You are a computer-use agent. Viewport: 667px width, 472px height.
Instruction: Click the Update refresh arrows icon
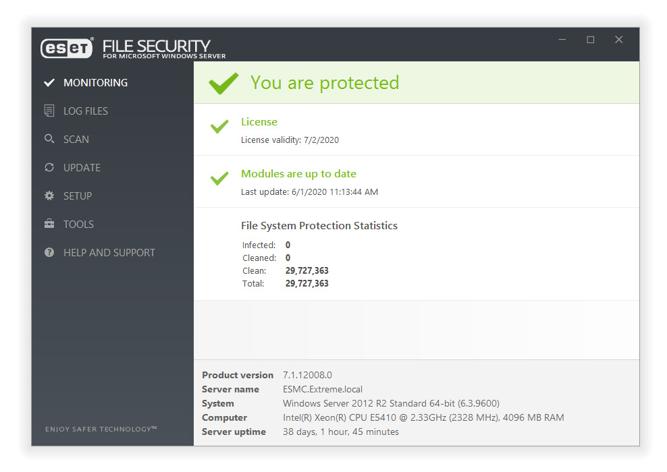(x=49, y=168)
